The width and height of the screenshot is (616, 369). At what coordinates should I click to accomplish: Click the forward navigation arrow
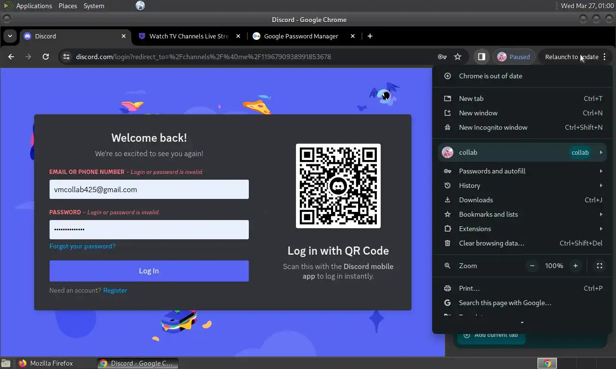tap(28, 57)
